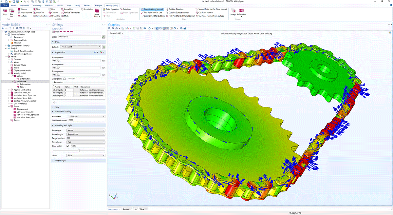Switch to the Velocity (mbd) ribbon tab
The image size is (393, 215).
tap(112, 5)
